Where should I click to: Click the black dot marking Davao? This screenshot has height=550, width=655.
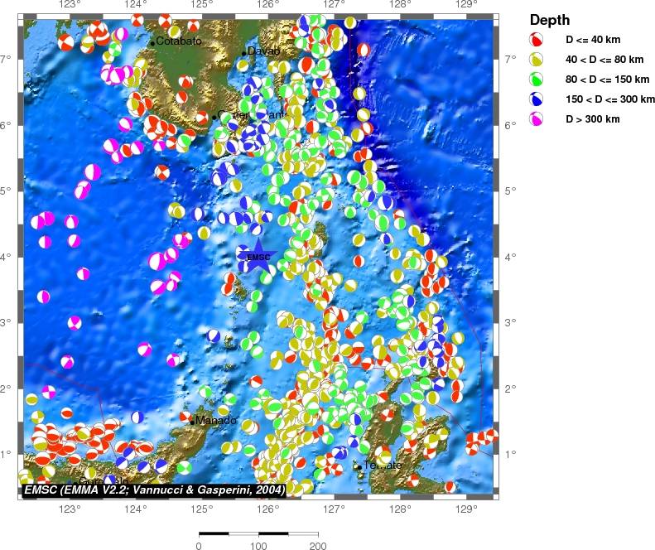[x=243, y=53]
